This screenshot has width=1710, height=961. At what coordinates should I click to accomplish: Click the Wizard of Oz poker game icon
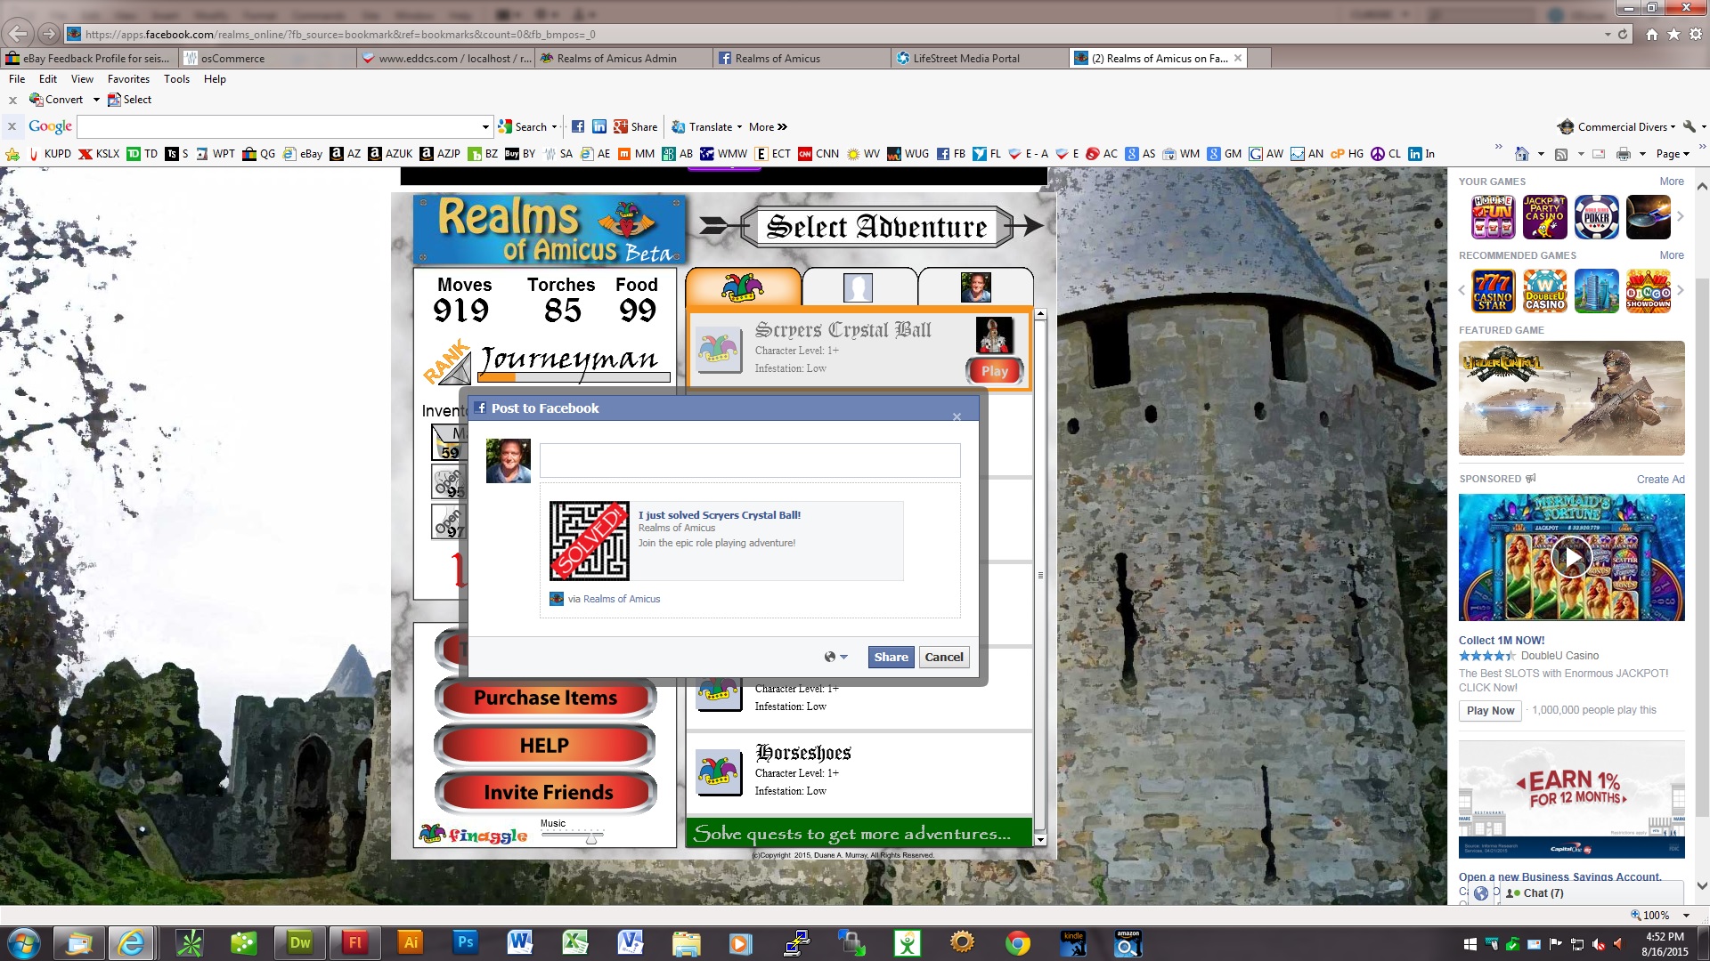[1596, 217]
